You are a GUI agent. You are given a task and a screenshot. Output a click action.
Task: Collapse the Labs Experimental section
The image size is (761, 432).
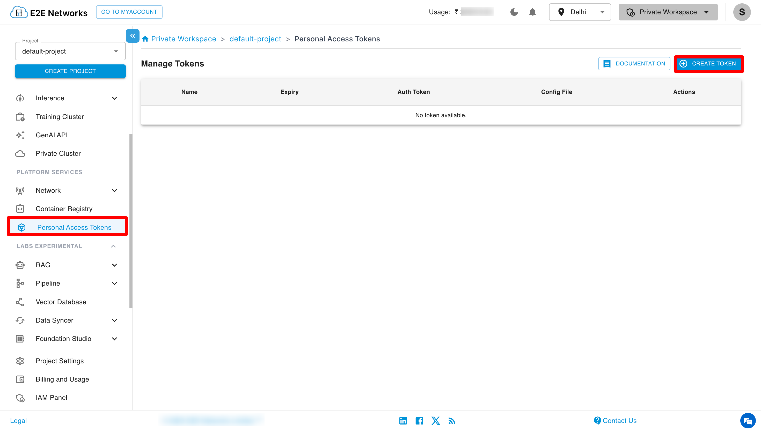tap(113, 246)
